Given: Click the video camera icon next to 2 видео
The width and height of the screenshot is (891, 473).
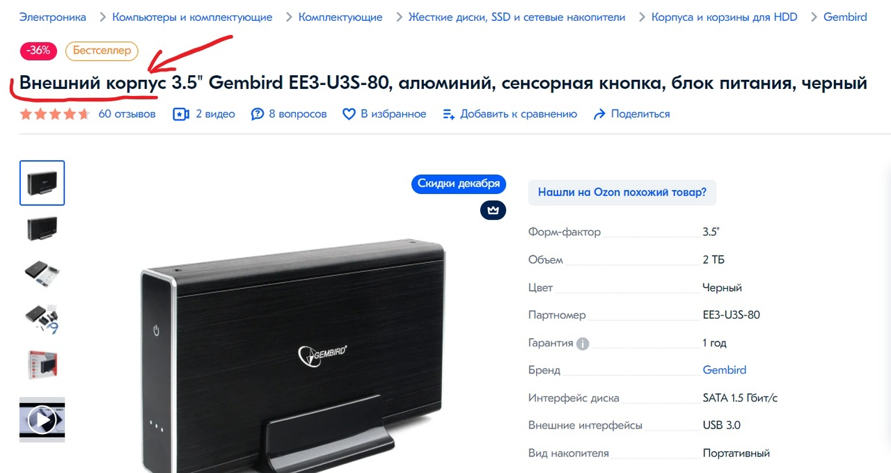Looking at the screenshot, I should click(x=181, y=114).
